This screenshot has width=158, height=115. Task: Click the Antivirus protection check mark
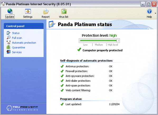(62, 66)
